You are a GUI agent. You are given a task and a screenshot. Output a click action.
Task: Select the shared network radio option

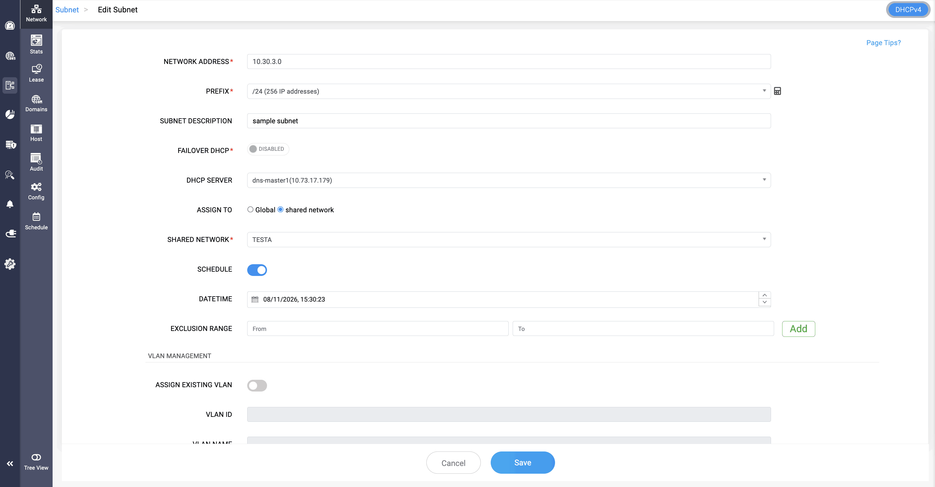(x=281, y=210)
